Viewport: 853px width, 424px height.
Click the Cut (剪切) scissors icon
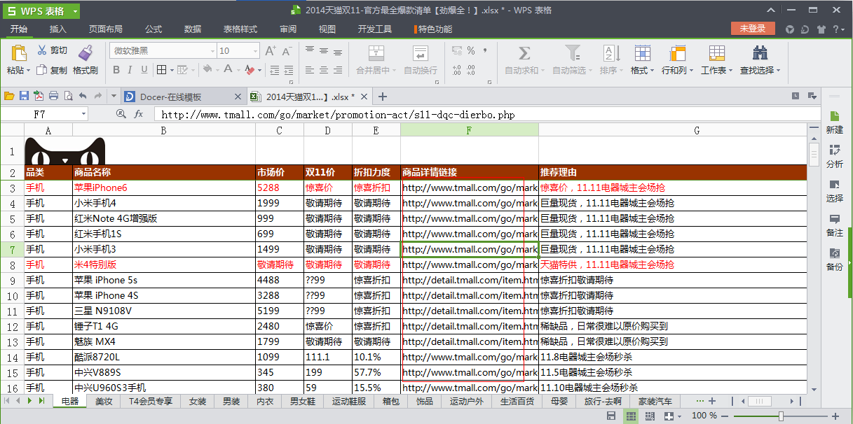click(x=42, y=50)
